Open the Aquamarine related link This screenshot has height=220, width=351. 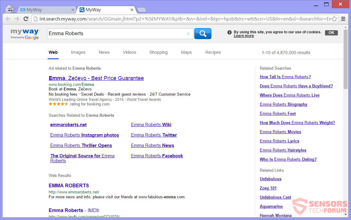pos(271,206)
